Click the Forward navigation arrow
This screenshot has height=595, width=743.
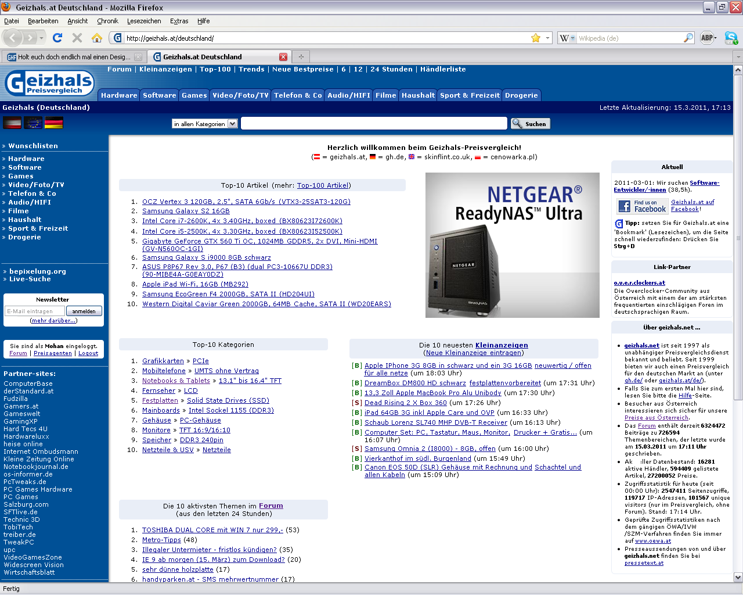tap(30, 38)
